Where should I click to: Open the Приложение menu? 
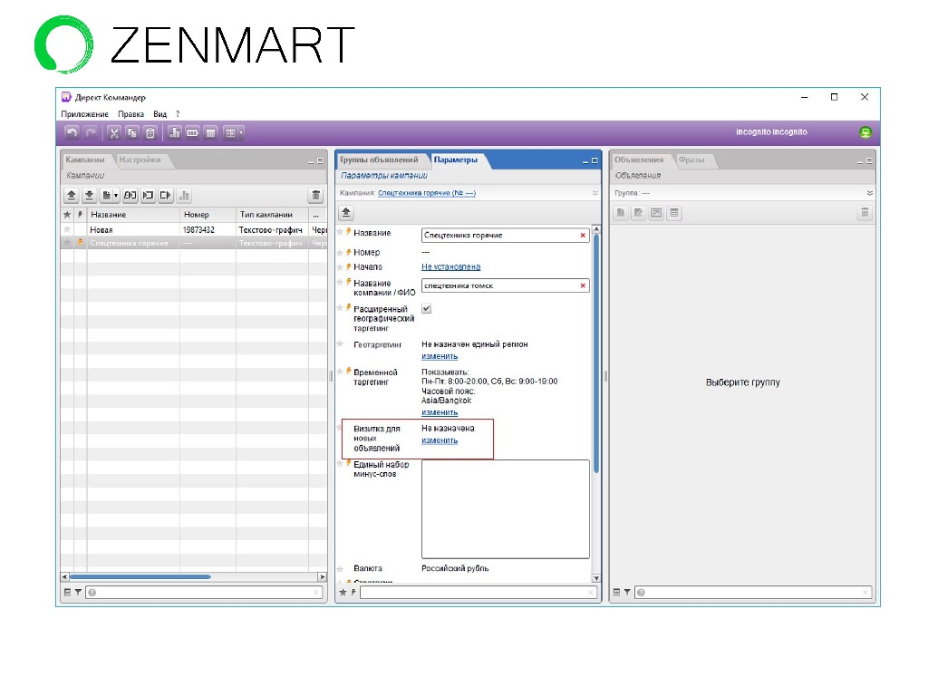coord(84,114)
